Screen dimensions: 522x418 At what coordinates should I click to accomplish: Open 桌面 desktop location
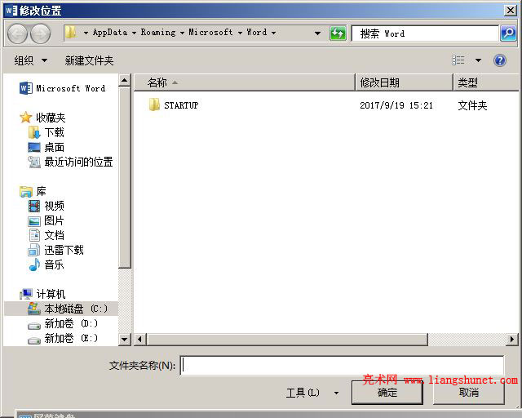pyautogui.click(x=46, y=147)
